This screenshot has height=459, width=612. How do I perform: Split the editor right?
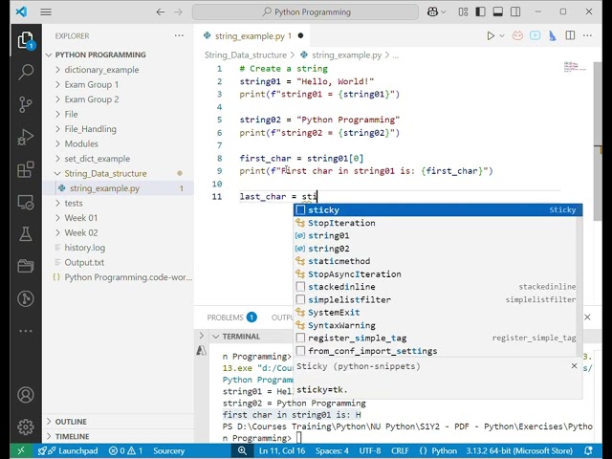click(x=570, y=35)
